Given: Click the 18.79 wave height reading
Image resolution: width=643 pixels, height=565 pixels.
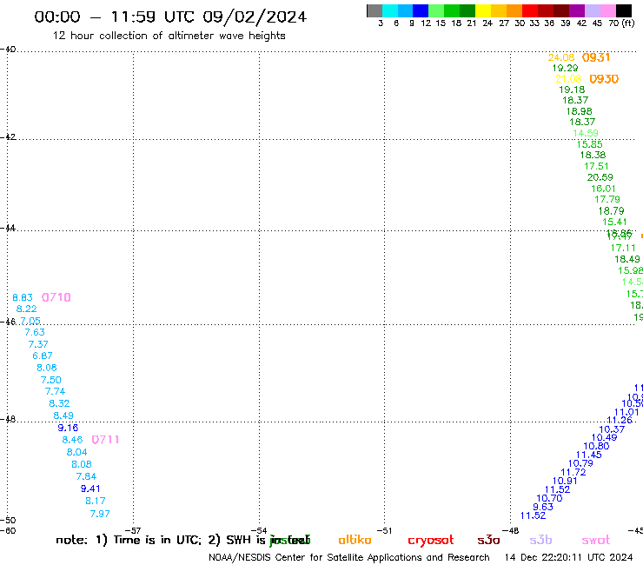Looking at the screenshot, I should click(612, 211).
